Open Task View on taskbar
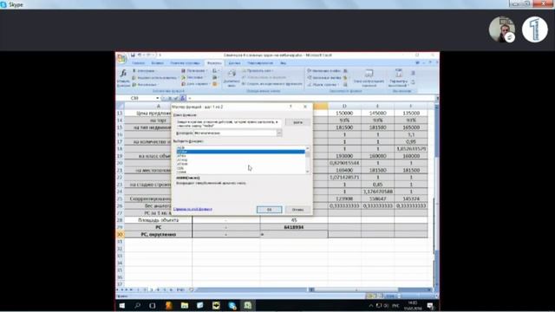 (x=153, y=306)
